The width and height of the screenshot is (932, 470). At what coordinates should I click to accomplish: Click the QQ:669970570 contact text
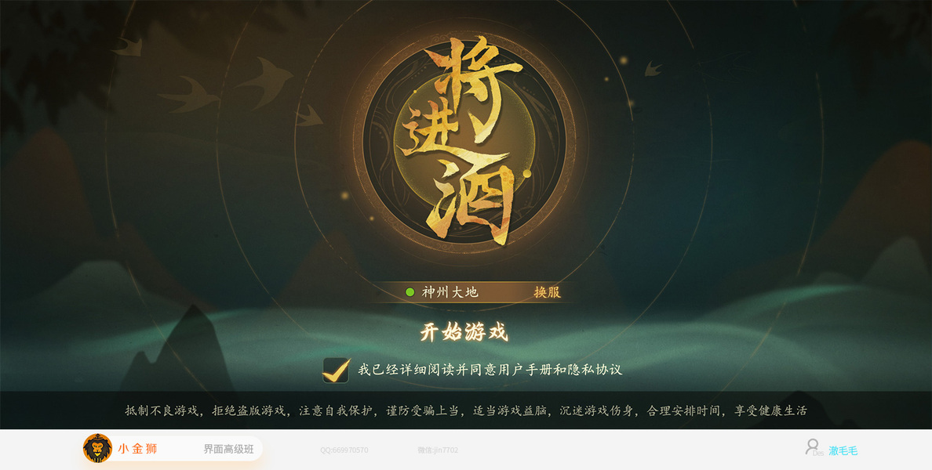tap(344, 450)
